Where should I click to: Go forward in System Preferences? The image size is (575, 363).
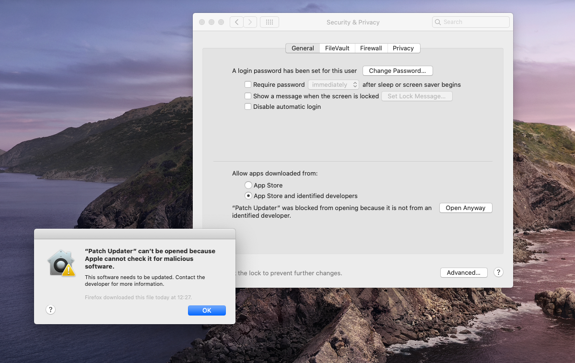(x=250, y=22)
